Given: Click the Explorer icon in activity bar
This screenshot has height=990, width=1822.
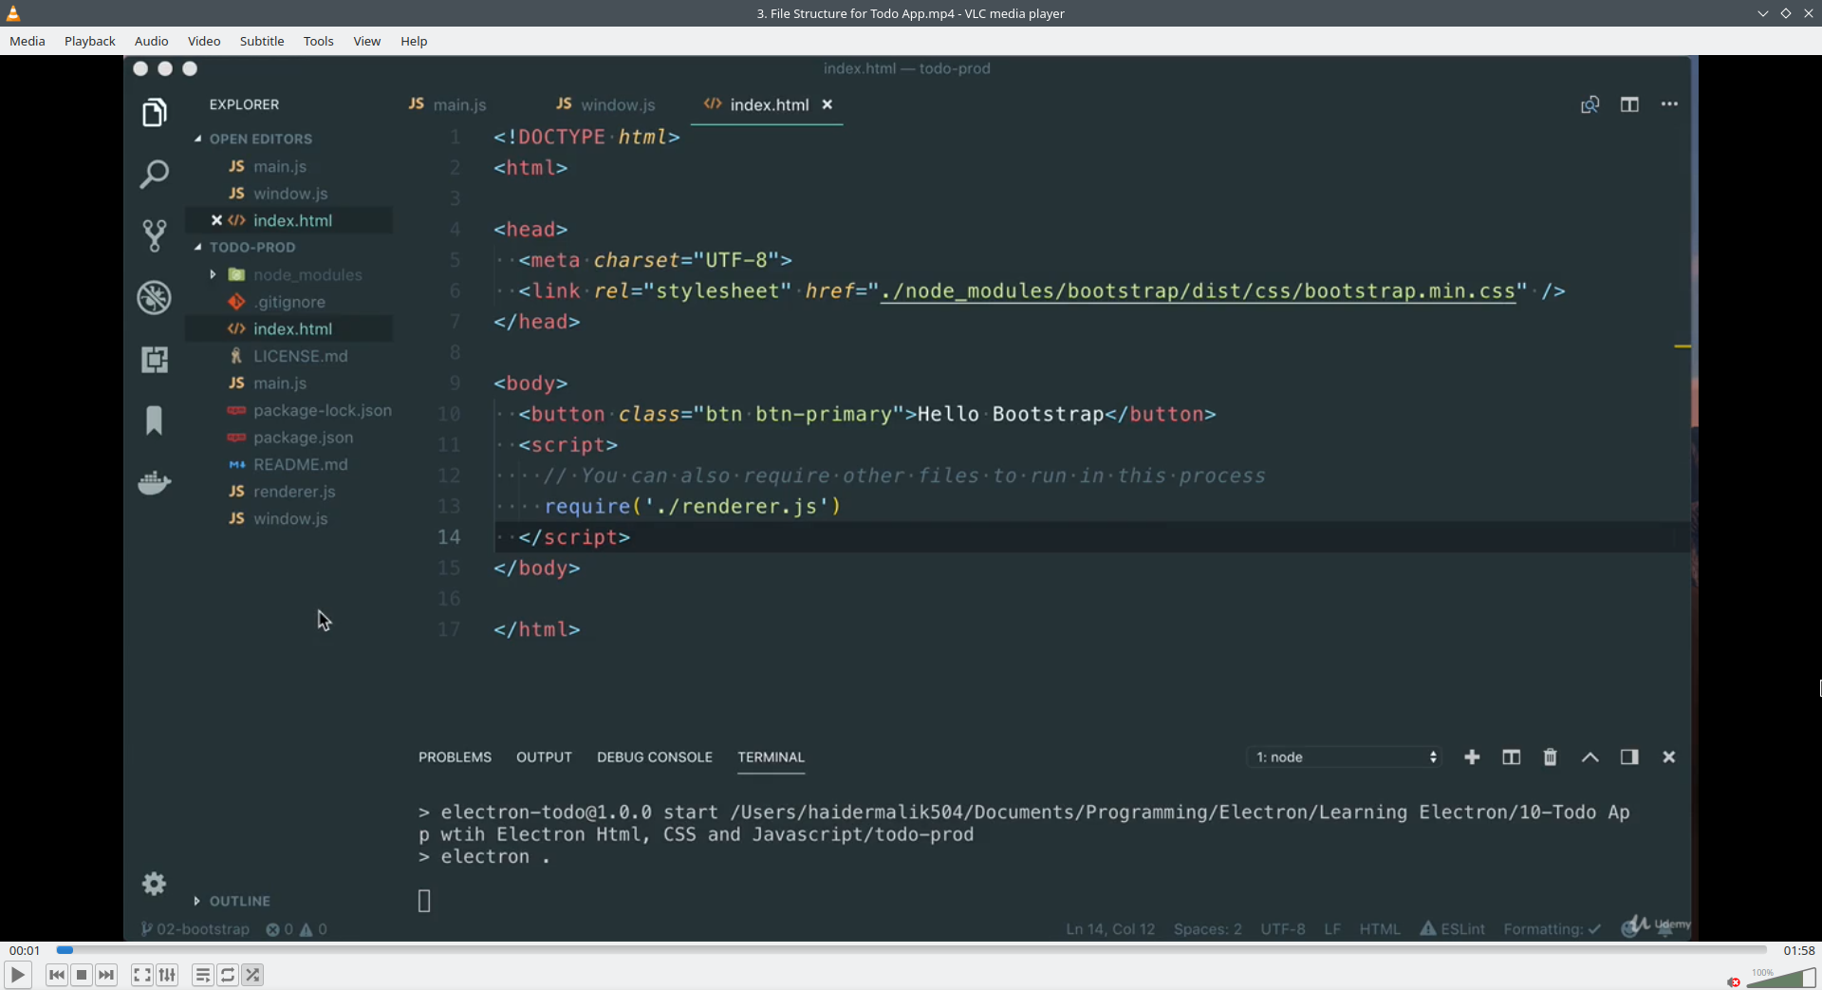Looking at the screenshot, I should coord(155,113).
